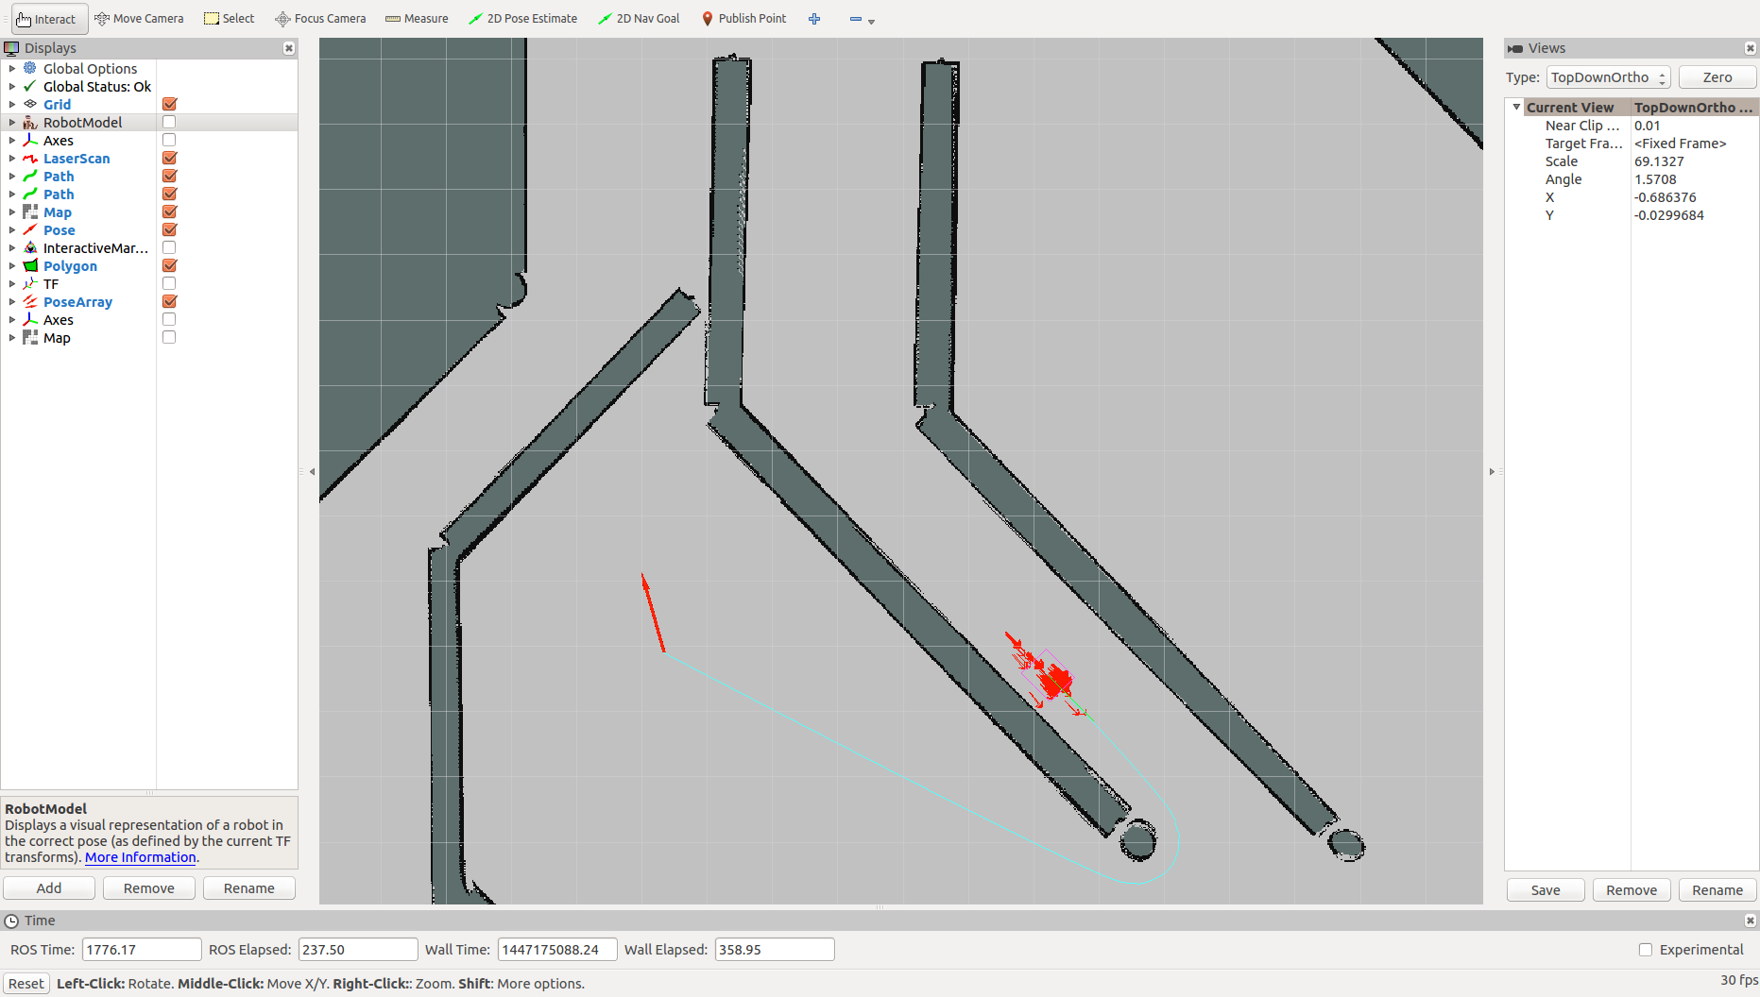Screen dimensions: 1760x997
Task: Activate the Measure tool
Action: tap(417, 18)
